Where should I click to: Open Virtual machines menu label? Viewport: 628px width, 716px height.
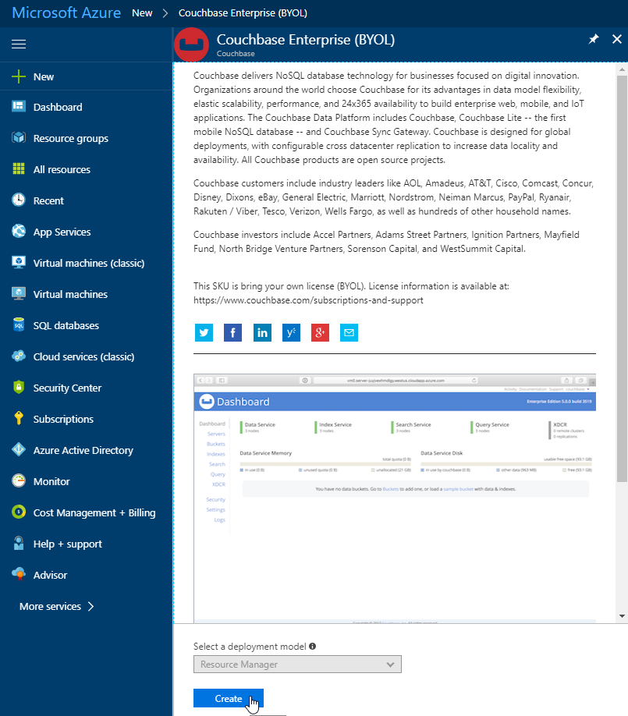tap(70, 294)
